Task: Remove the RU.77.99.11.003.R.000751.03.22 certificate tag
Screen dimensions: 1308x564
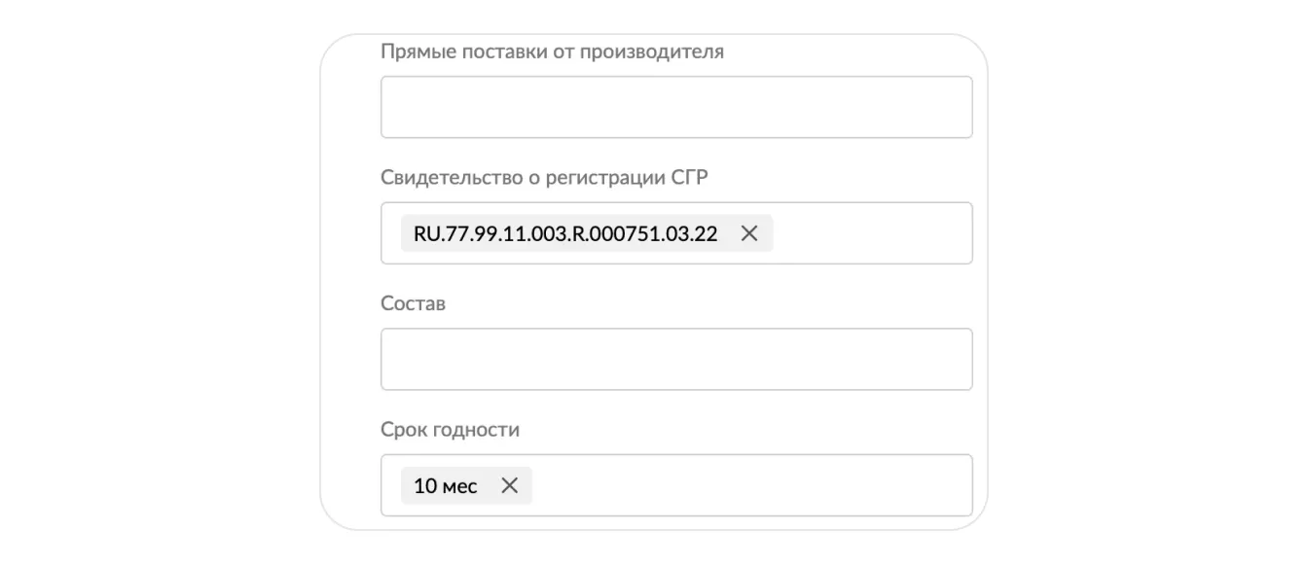Action: [x=749, y=233]
